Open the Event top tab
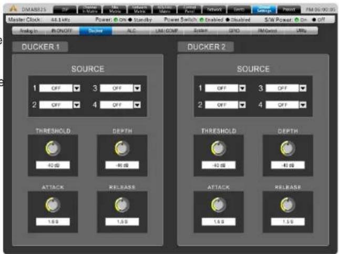 tap(239, 10)
